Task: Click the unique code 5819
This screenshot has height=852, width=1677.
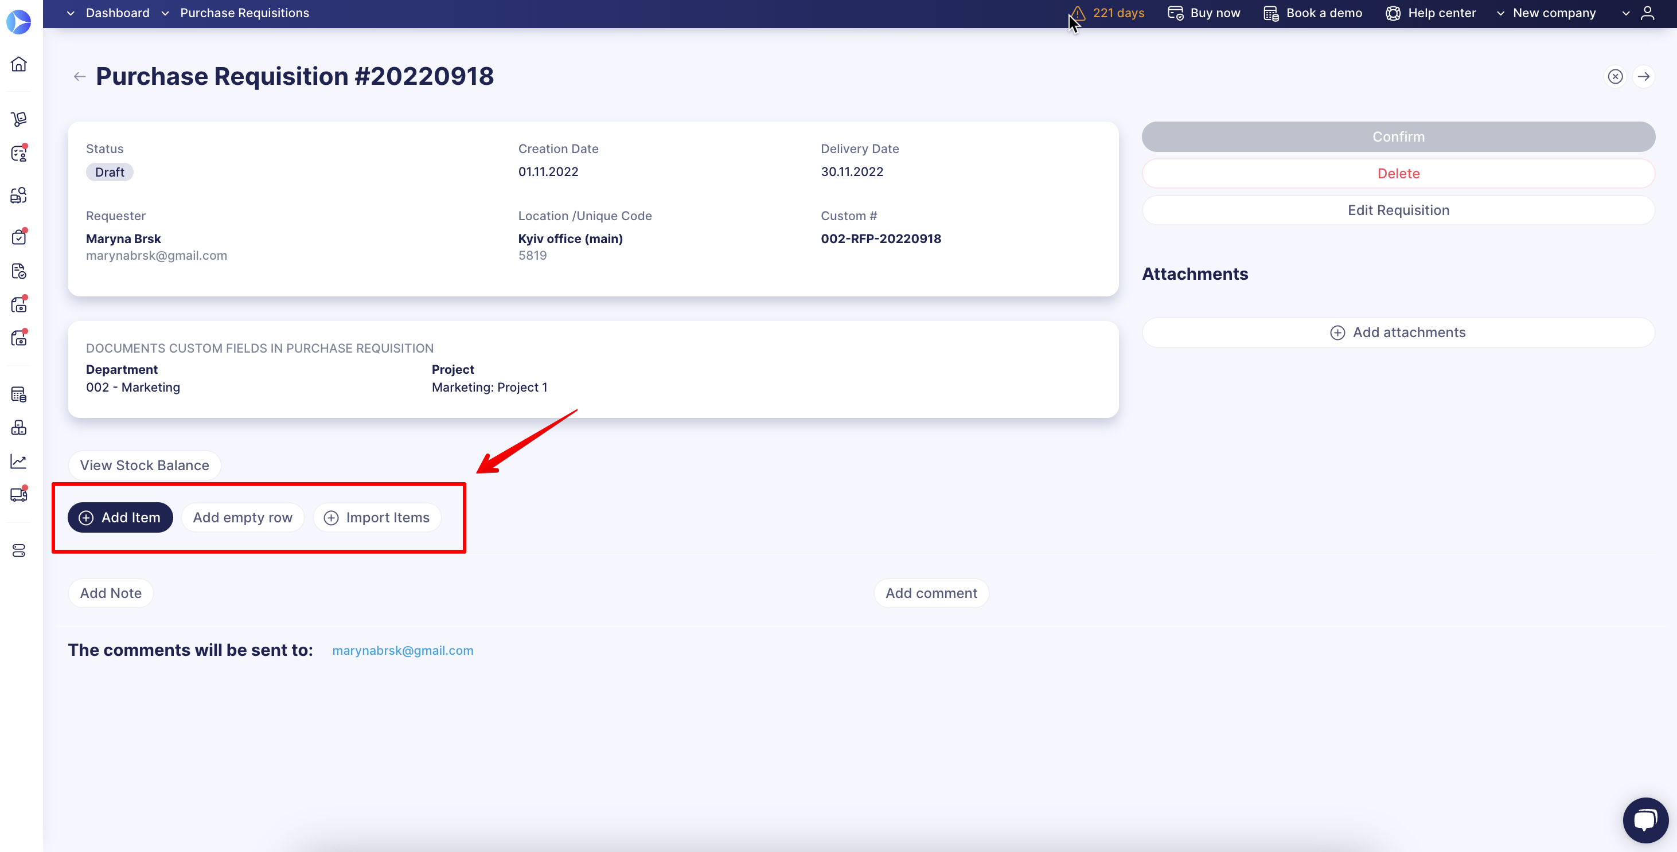Action: [x=533, y=255]
